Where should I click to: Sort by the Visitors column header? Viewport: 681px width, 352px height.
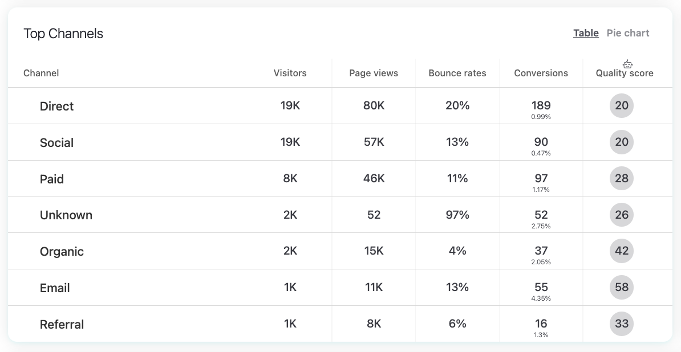coord(290,73)
